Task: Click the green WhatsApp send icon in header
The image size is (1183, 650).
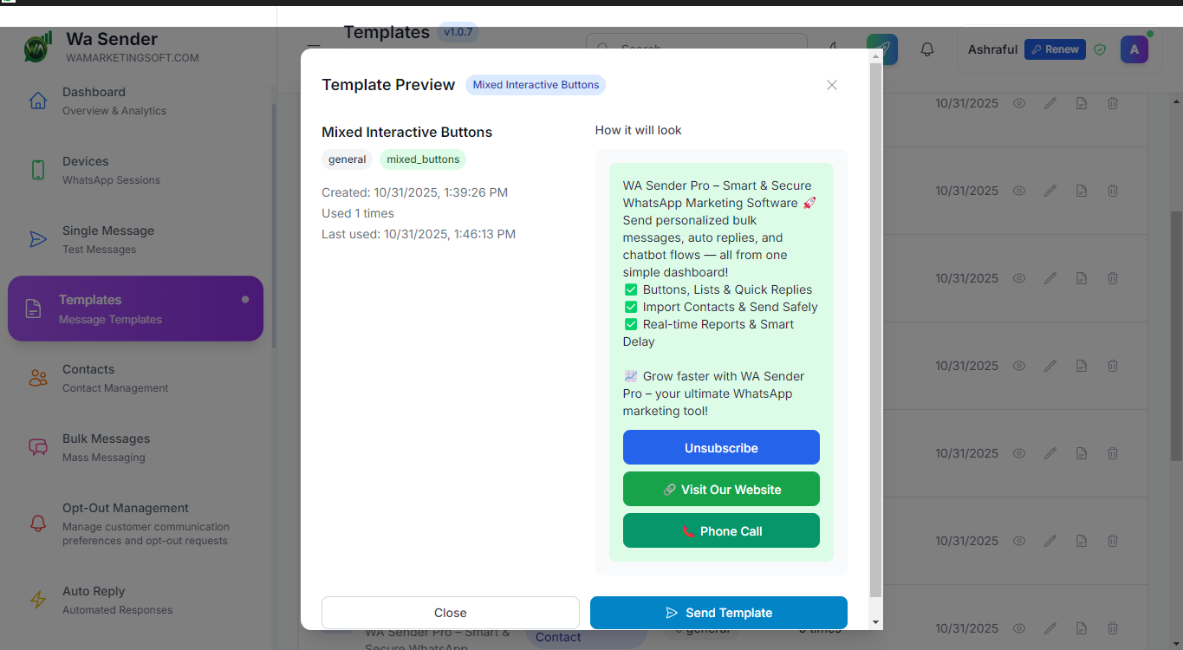Action: tap(881, 49)
